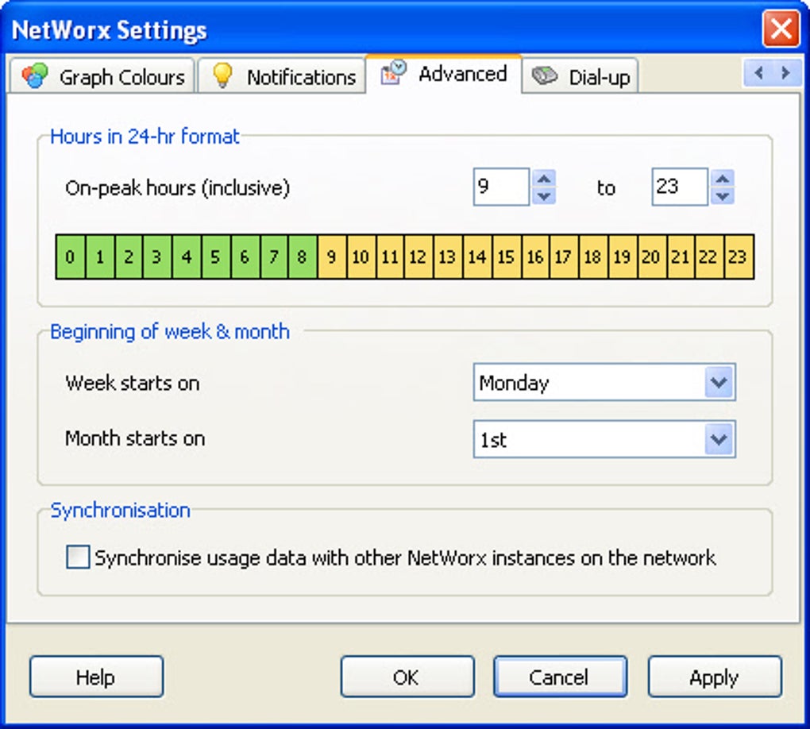The width and height of the screenshot is (810, 729).
Task: Click the 'Synchronisation' group heading
Action: pos(121,511)
